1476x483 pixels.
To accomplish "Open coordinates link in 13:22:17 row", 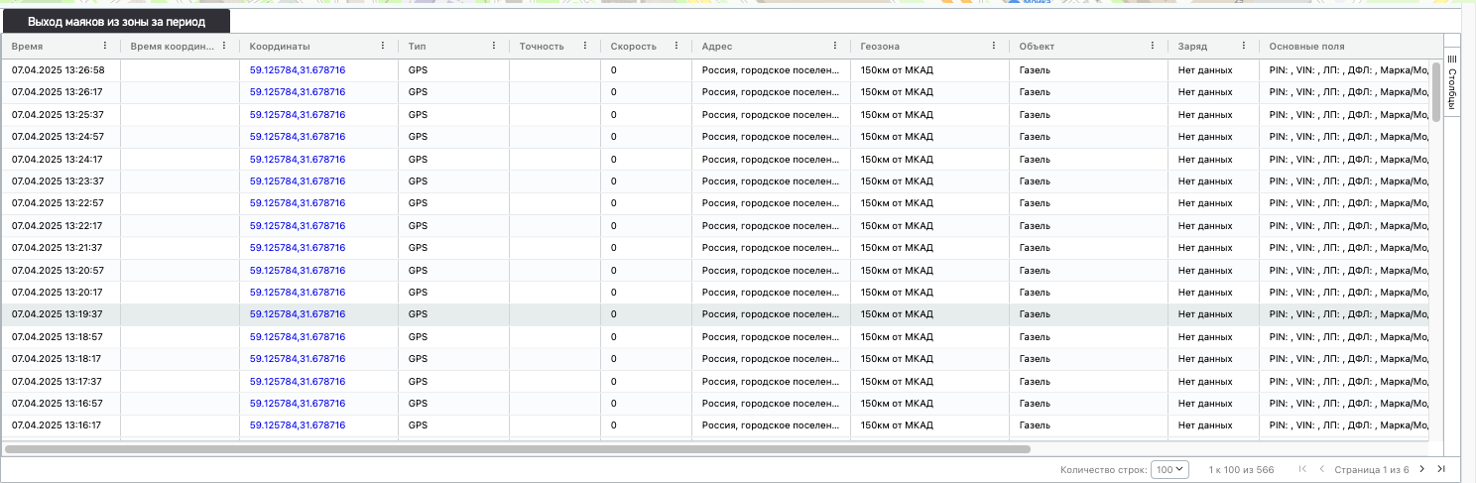I will click(x=298, y=225).
